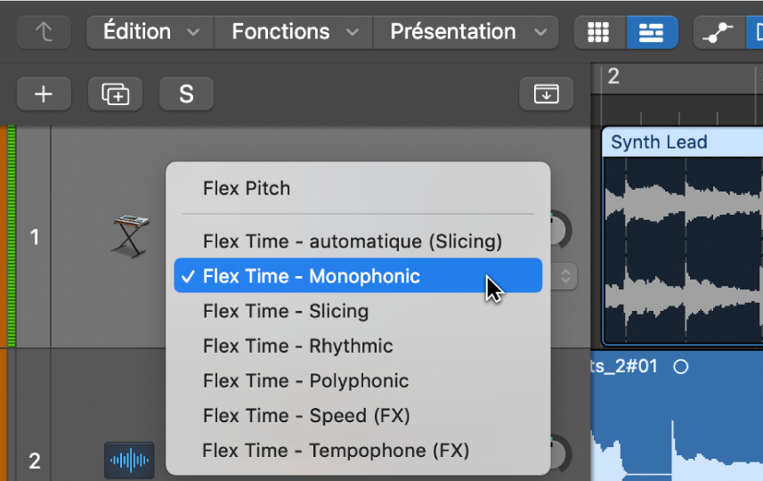This screenshot has height=481, width=763.
Task: Select the track list view icon
Action: [652, 32]
